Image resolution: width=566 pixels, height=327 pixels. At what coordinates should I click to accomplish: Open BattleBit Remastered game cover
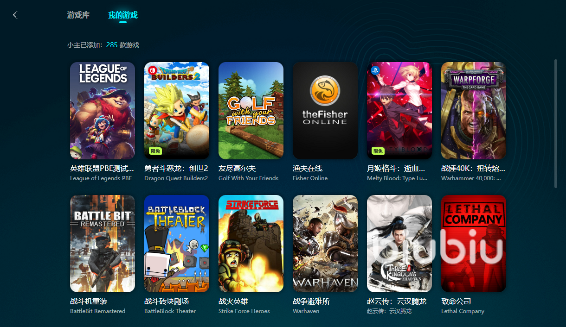pos(103,244)
